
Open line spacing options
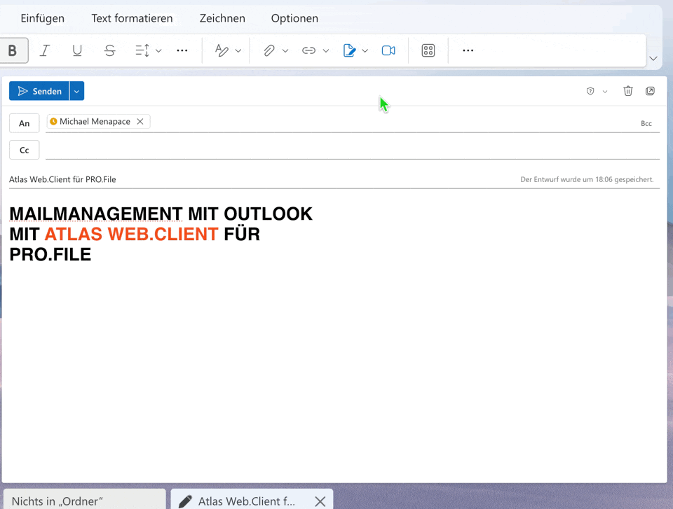142,50
